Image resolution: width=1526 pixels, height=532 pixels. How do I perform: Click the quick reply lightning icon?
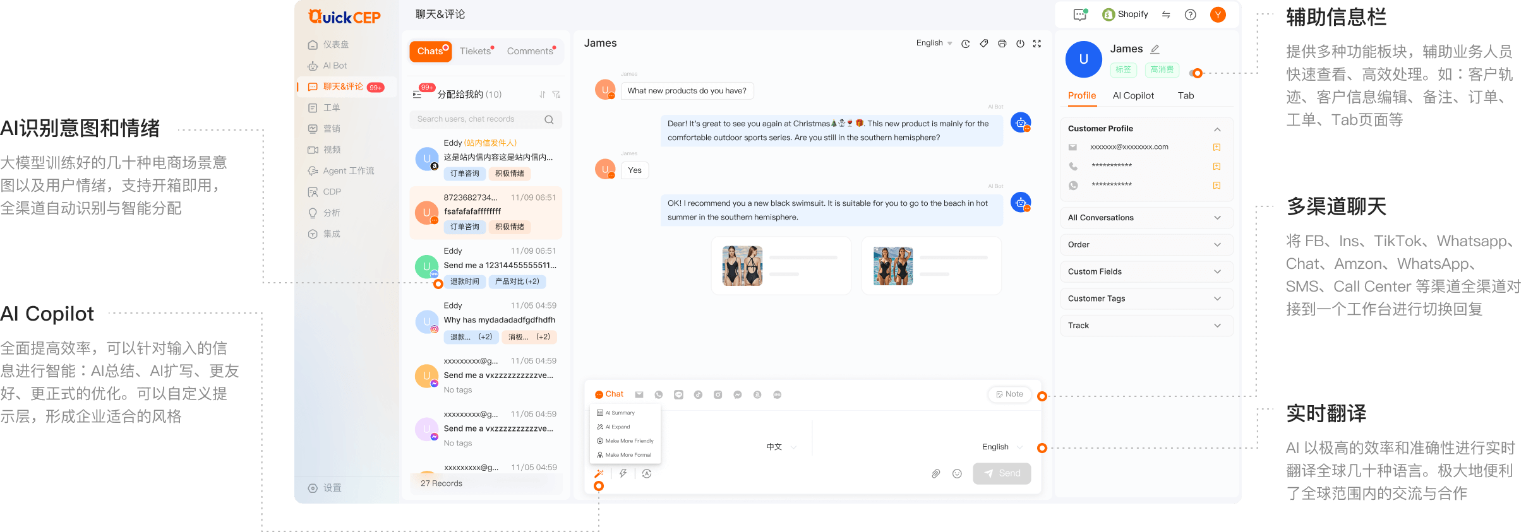click(x=623, y=473)
